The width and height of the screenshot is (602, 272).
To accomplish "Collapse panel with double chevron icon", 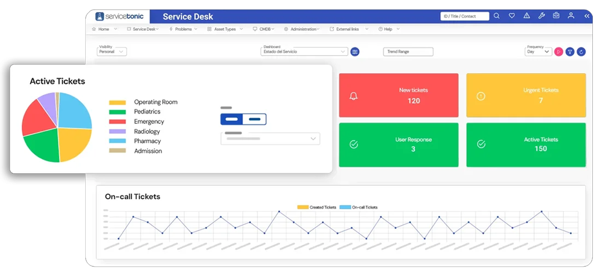I will 587,16.
